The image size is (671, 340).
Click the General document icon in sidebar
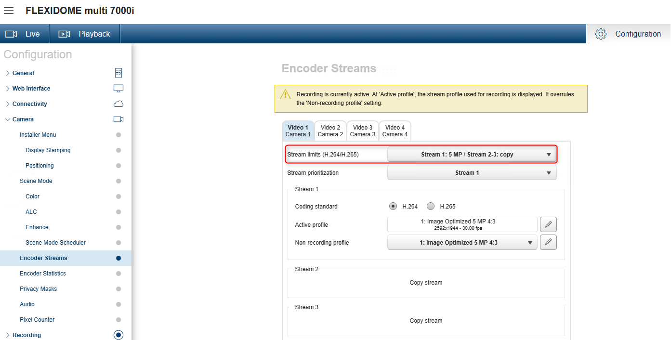point(118,73)
